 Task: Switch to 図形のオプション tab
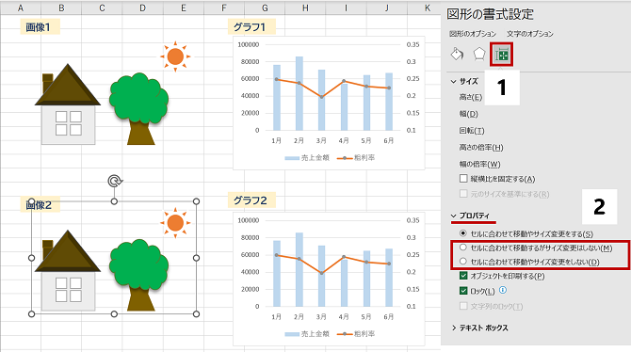click(x=473, y=34)
